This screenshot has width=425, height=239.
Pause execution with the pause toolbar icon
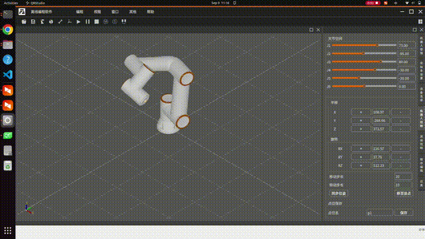[x=88, y=22]
